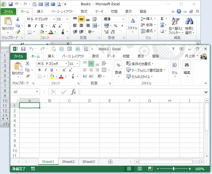Open font size dropdown in Book2 ribbon

[78, 64]
